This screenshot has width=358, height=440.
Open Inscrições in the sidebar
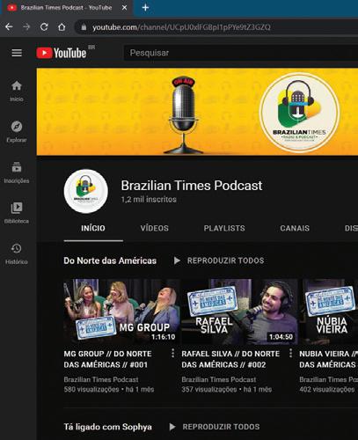pos(17,172)
